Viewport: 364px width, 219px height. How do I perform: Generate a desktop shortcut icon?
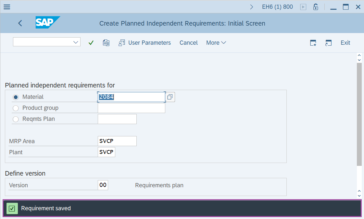click(x=328, y=42)
